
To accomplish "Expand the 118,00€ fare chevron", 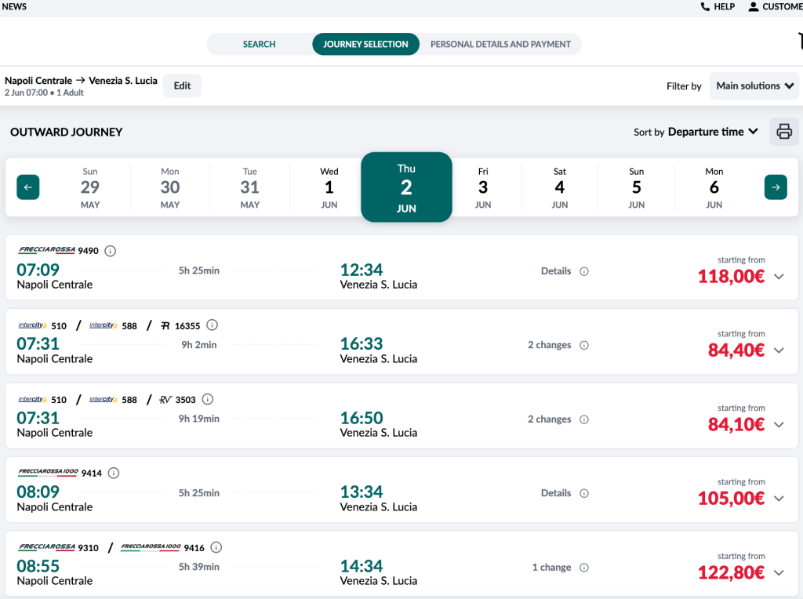I will click(x=779, y=277).
